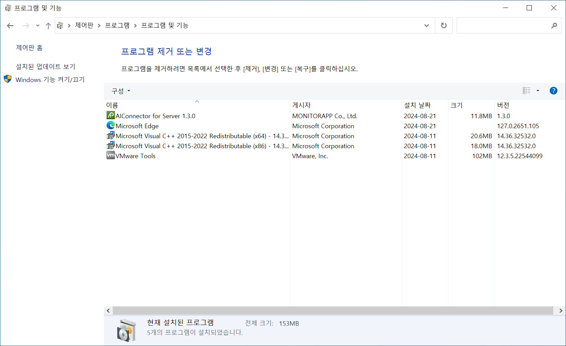Navigate up one level with up arrow
The height and width of the screenshot is (346, 566).
(48, 26)
